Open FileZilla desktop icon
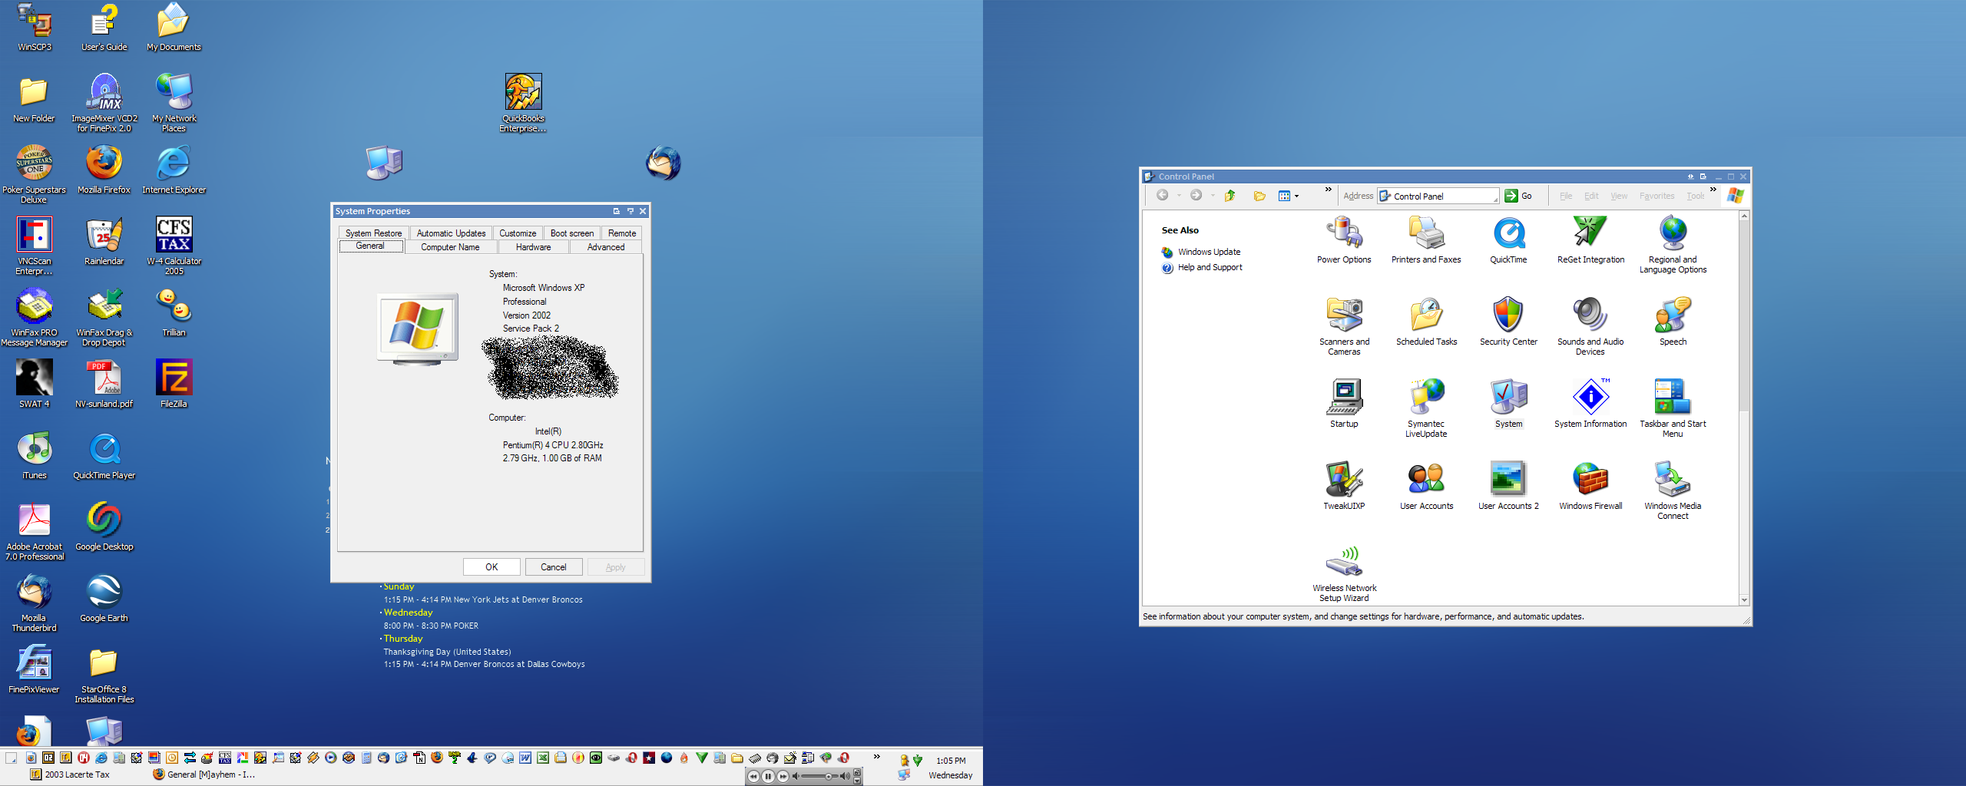The height and width of the screenshot is (786, 1966). (174, 385)
